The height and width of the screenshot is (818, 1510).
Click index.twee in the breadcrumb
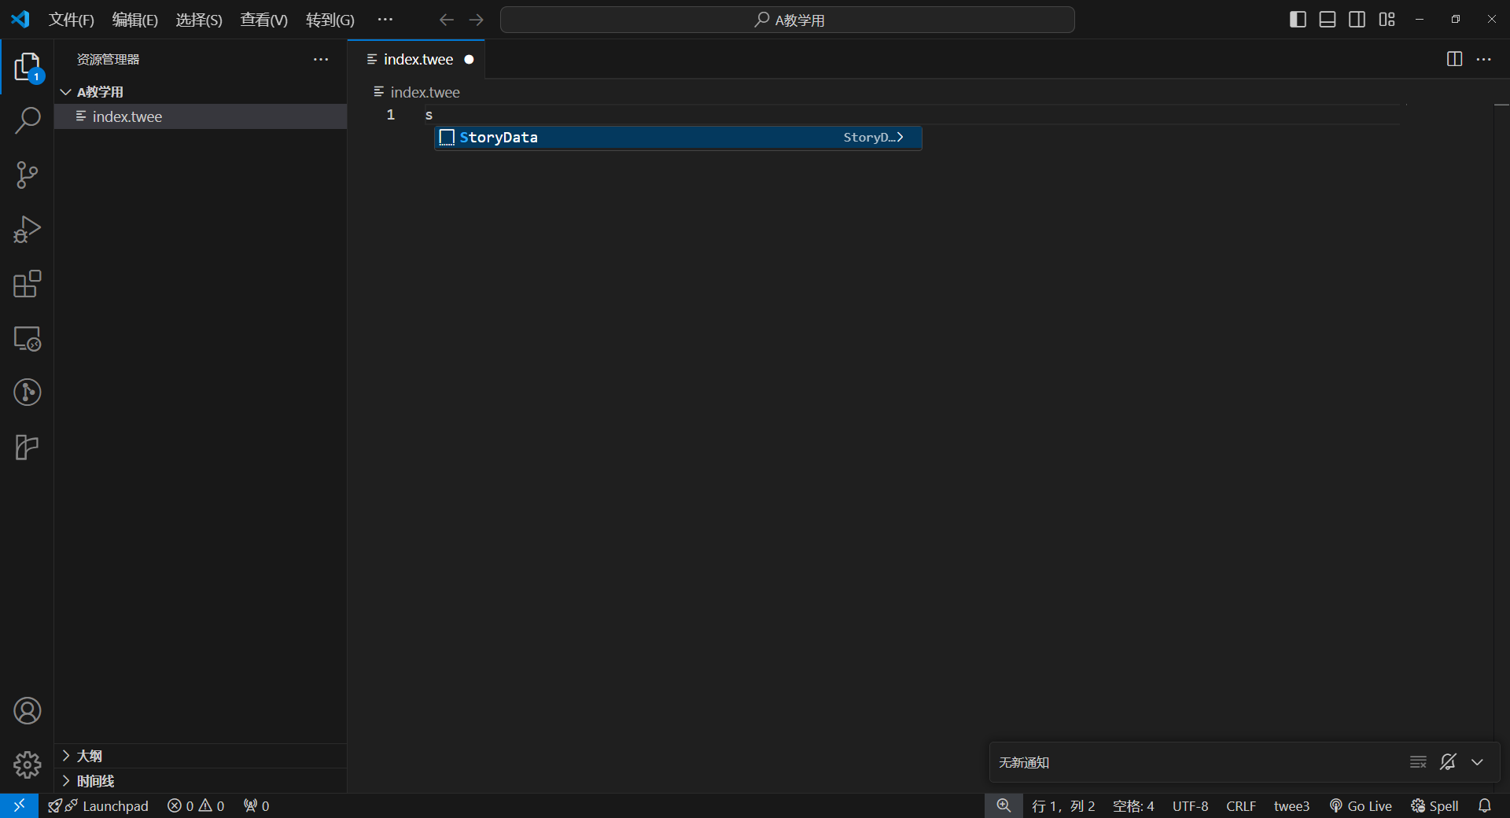pos(425,92)
